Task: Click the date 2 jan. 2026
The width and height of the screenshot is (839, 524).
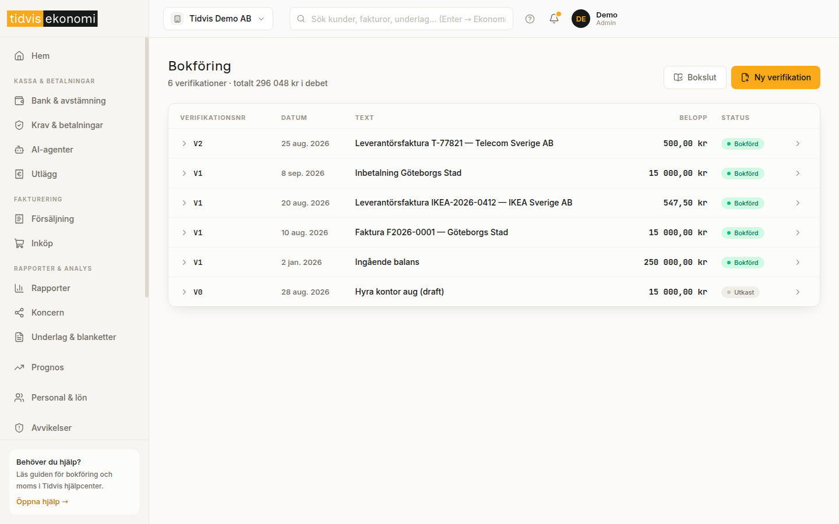Action: pyautogui.click(x=302, y=263)
